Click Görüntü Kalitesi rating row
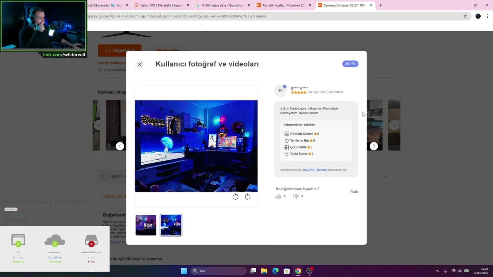 (x=302, y=134)
